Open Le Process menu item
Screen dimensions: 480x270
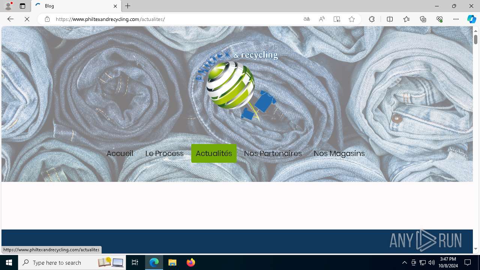click(164, 153)
